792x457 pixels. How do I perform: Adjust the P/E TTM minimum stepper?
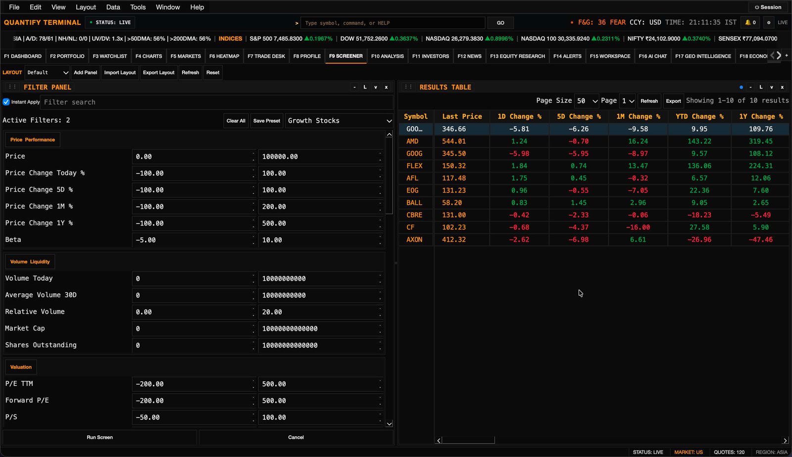pyautogui.click(x=253, y=384)
